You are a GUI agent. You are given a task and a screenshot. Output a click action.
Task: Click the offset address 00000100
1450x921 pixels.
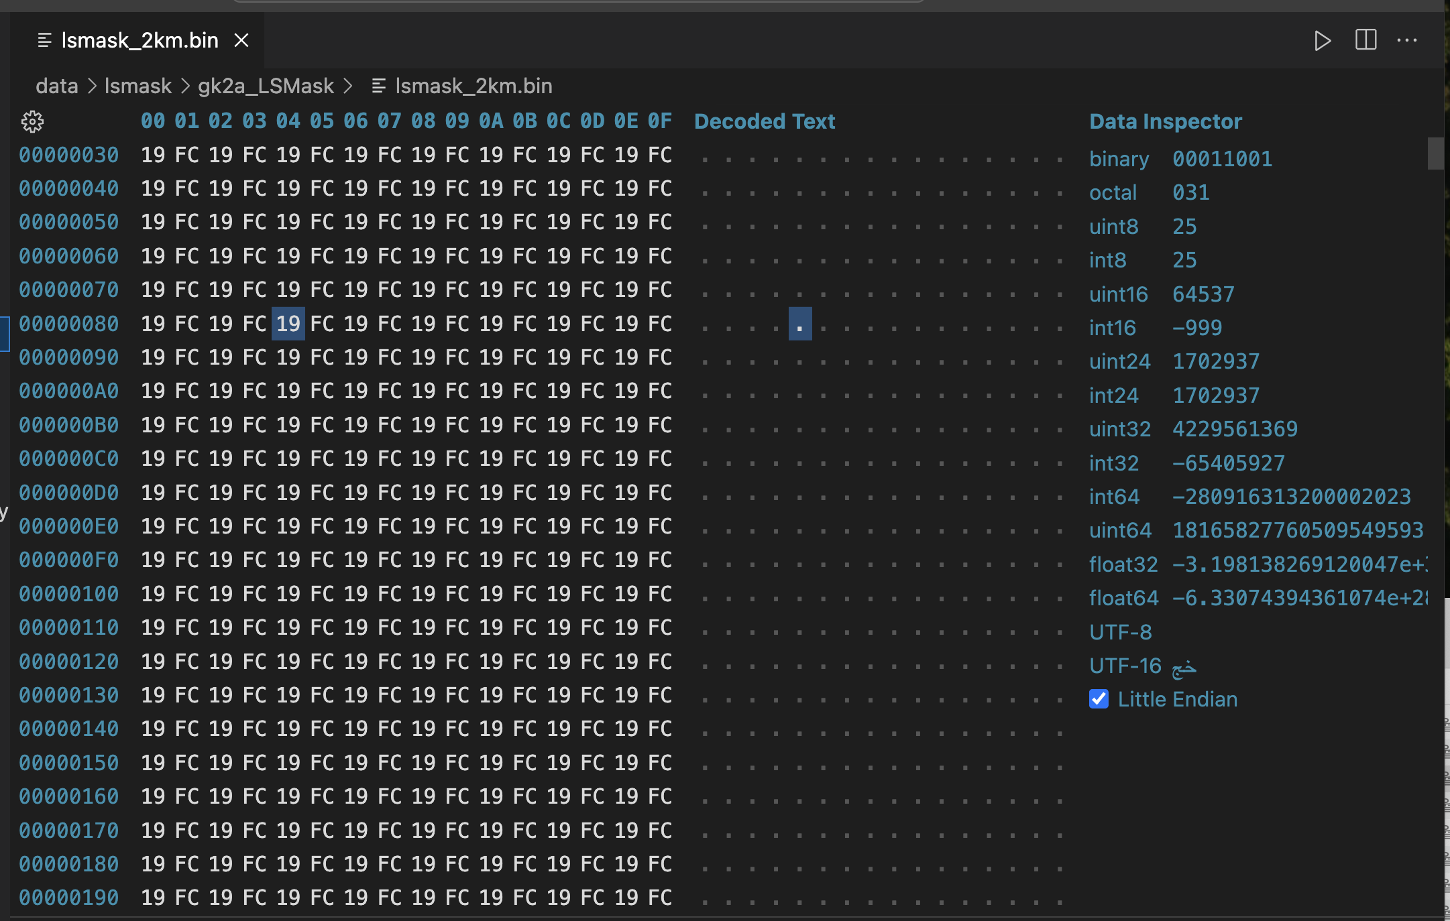click(x=68, y=594)
